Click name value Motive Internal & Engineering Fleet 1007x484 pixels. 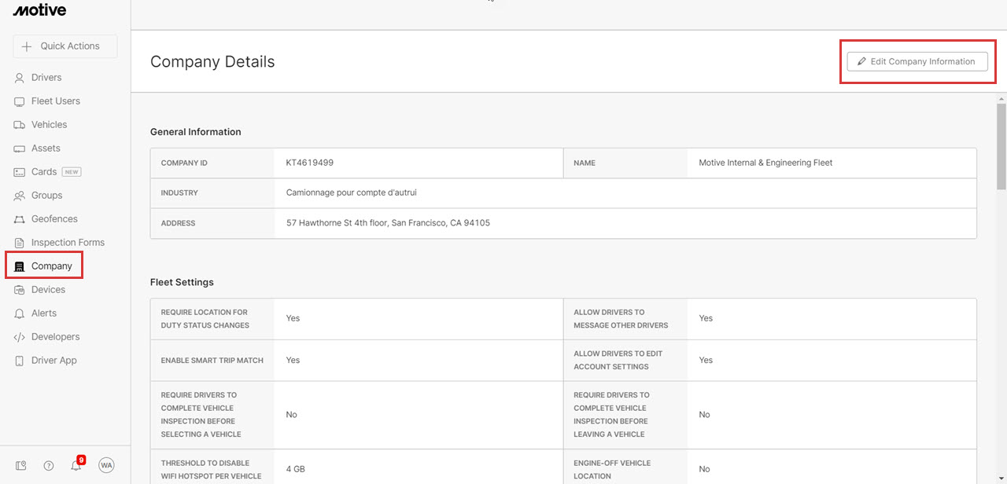click(x=765, y=163)
